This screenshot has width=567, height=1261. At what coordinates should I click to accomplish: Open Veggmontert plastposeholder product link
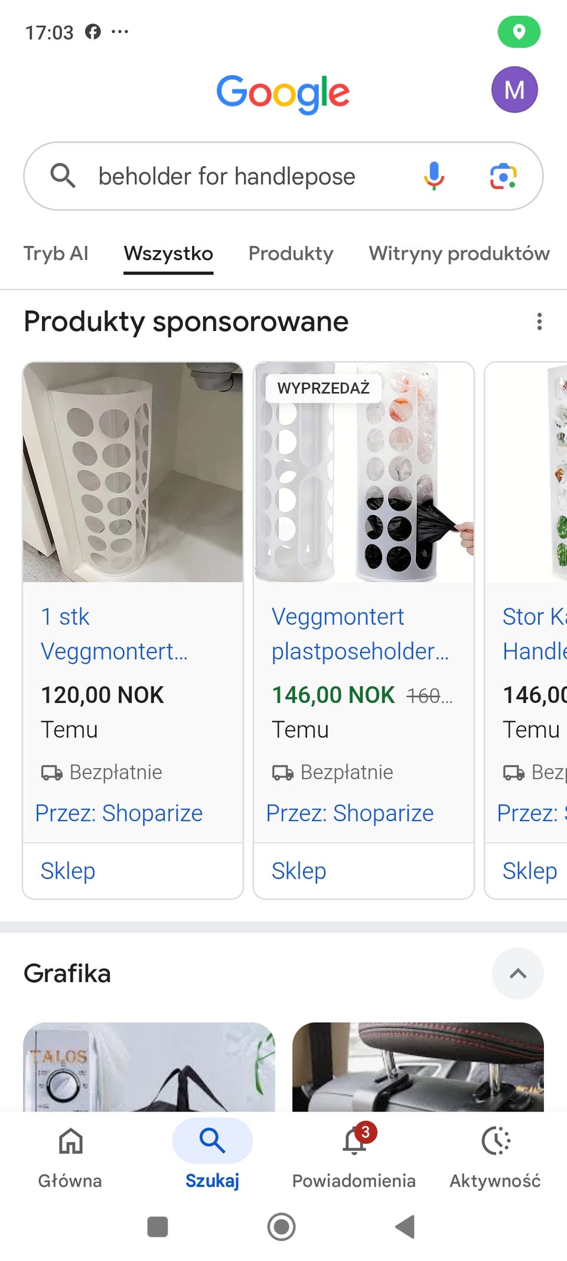(x=360, y=634)
